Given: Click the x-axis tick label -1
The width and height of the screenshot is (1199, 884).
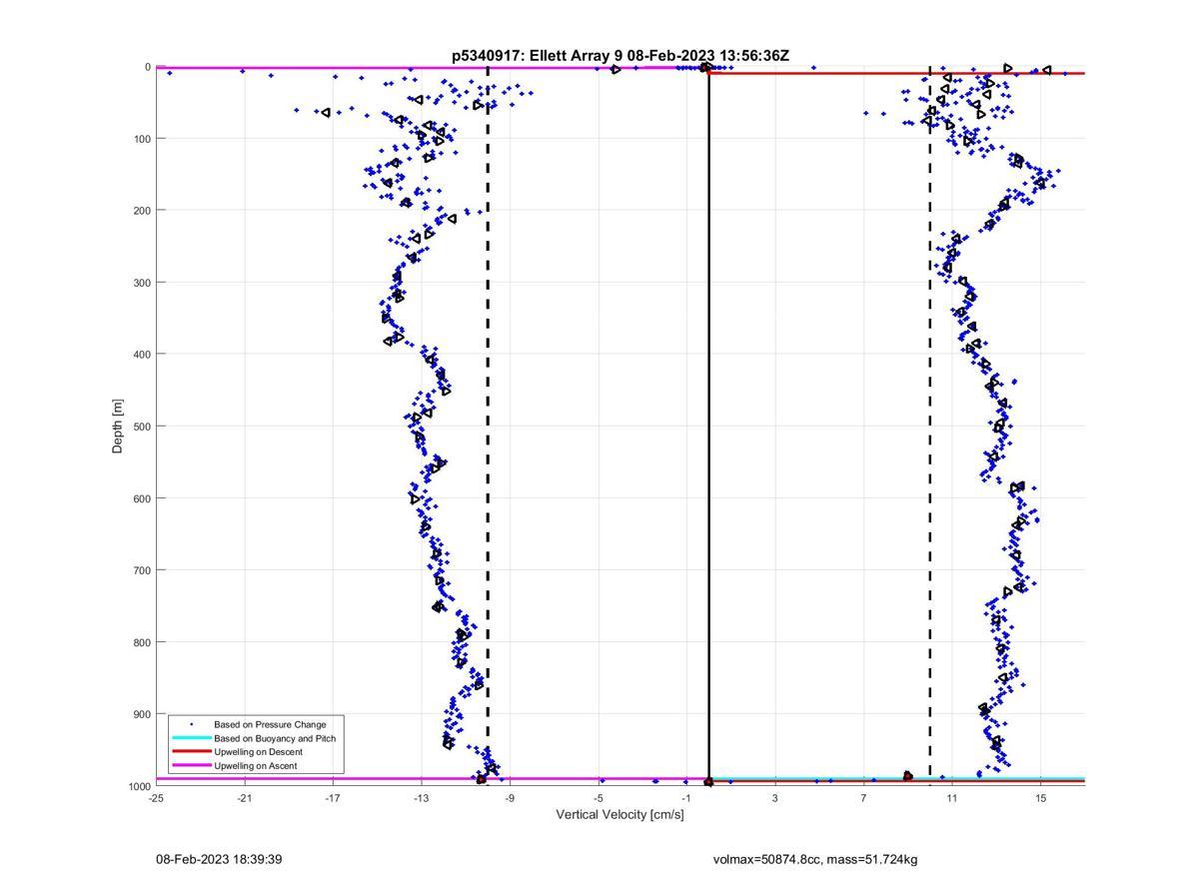Looking at the screenshot, I should point(686,798).
